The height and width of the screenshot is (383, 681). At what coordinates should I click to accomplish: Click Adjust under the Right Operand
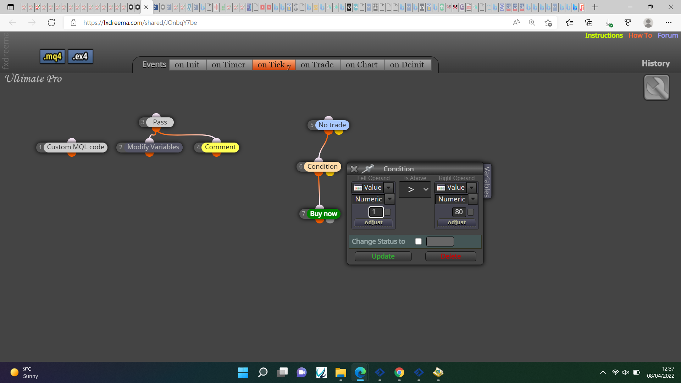point(456,222)
